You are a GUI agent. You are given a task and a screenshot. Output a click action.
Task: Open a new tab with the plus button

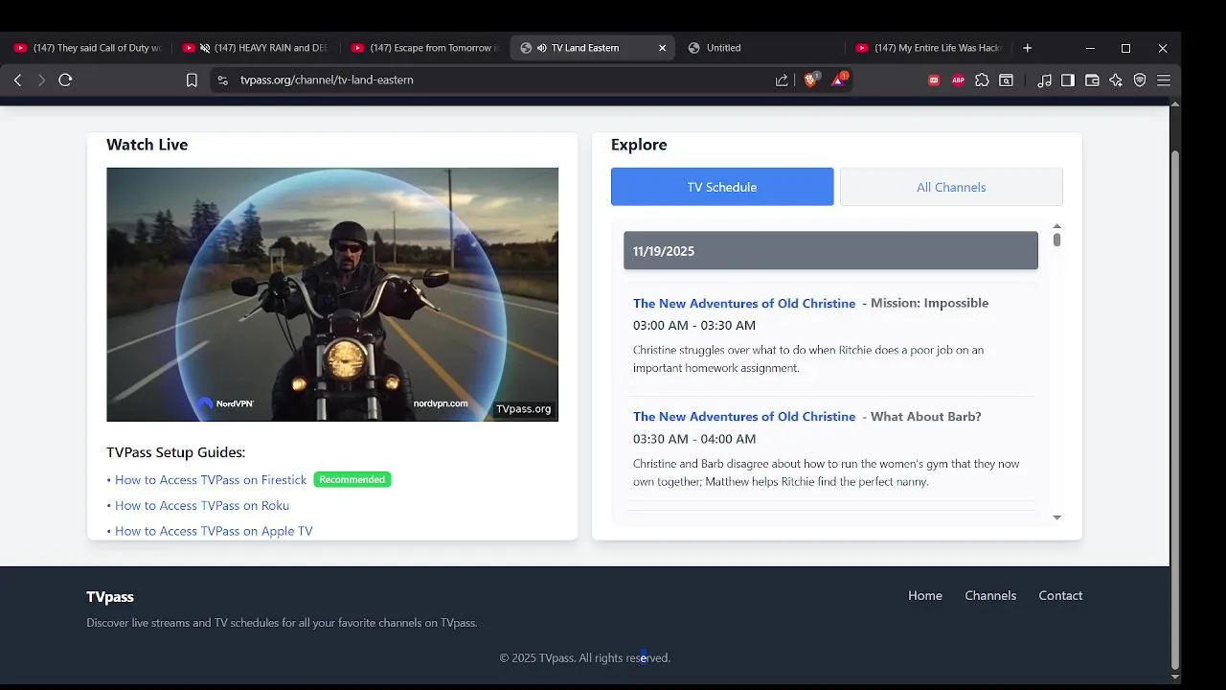point(1027,48)
